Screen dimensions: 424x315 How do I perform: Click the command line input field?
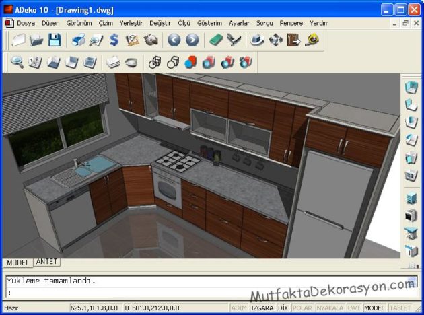pos(202,293)
